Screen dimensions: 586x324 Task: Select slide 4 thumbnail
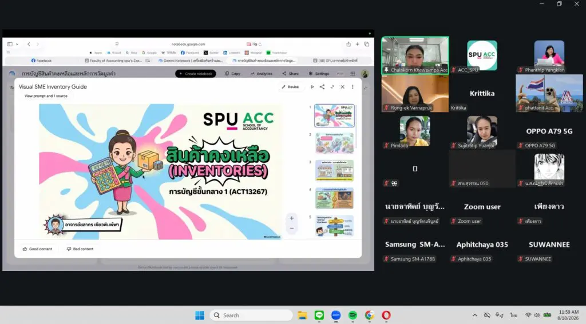coord(334,198)
